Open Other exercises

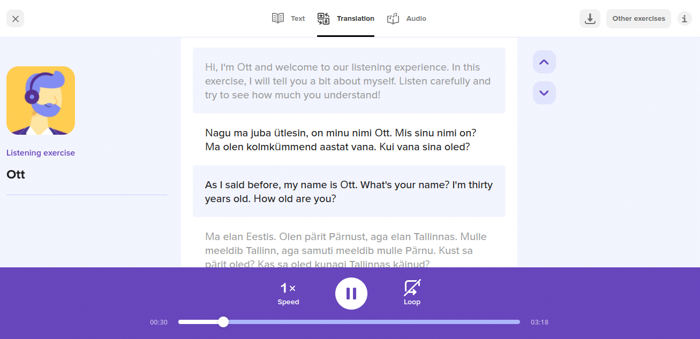tap(638, 19)
